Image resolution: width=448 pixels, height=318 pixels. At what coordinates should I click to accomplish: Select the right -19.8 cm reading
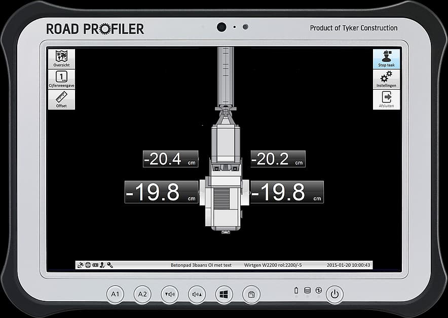coord(287,192)
